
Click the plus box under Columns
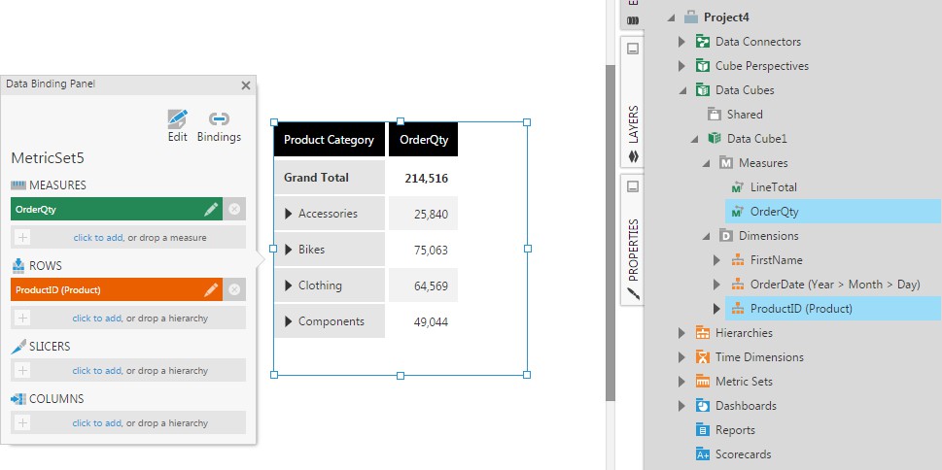point(22,422)
